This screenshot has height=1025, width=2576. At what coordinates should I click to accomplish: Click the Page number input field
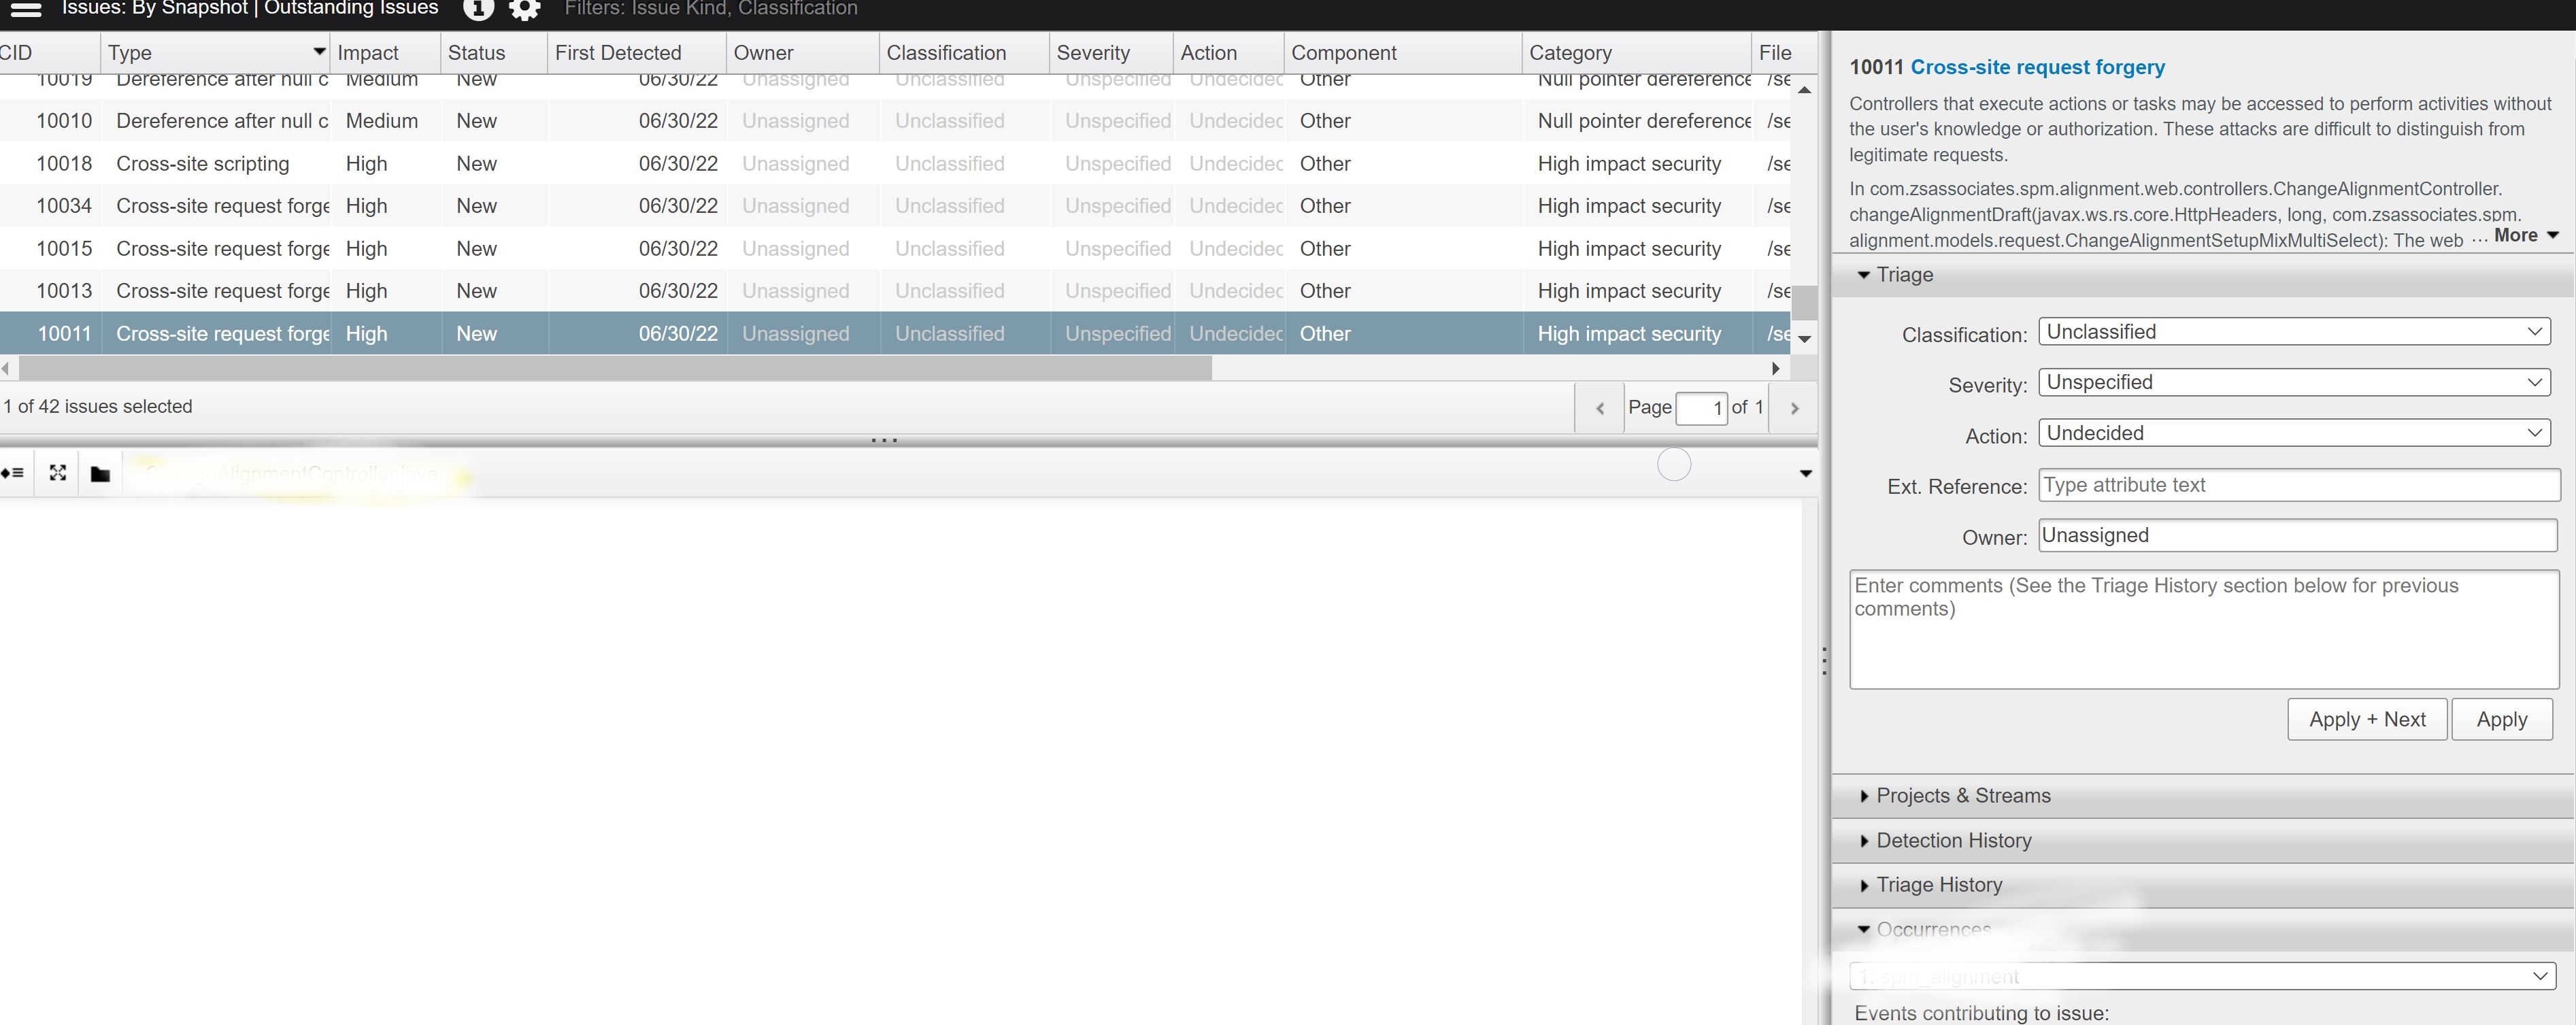coord(1700,407)
